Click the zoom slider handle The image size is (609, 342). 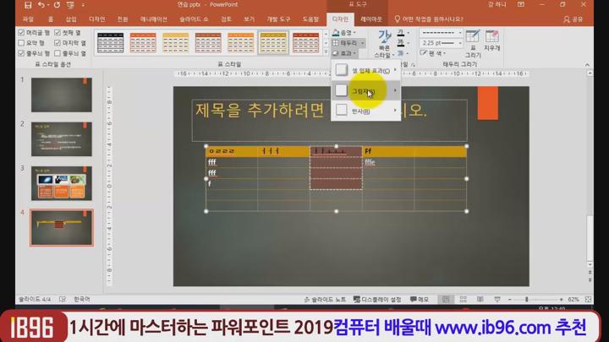click(527, 299)
